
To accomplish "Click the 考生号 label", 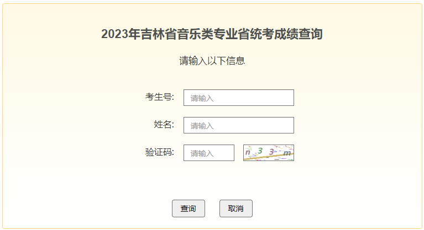I will tap(160, 97).
